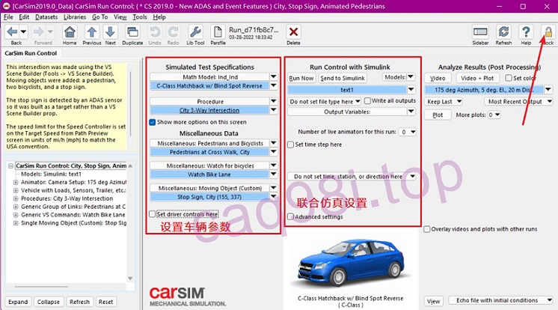This screenshot has height=310, width=558.
Task: Click the Plot button
Action: pyautogui.click(x=438, y=115)
